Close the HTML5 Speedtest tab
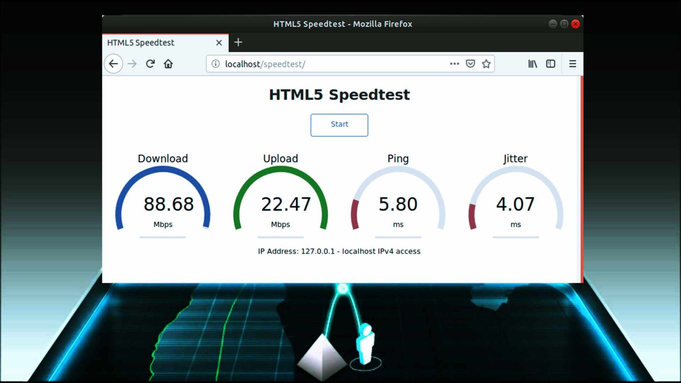The image size is (681, 383). [x=218, y=42]
